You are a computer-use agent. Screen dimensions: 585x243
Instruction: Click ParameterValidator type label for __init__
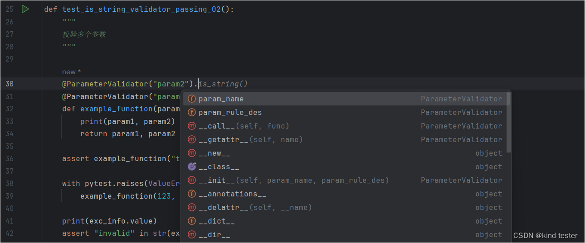point(461,180)
